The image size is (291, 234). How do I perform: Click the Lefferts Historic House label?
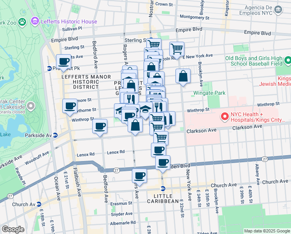[69, 21]
